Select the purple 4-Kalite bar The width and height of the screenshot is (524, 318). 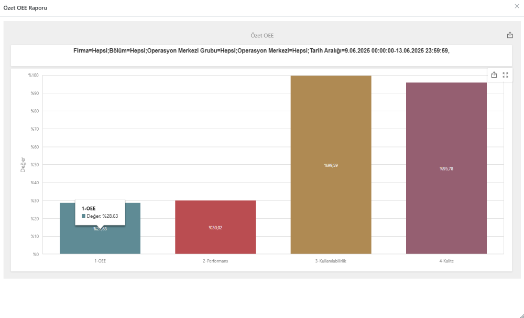coord(446,131)
